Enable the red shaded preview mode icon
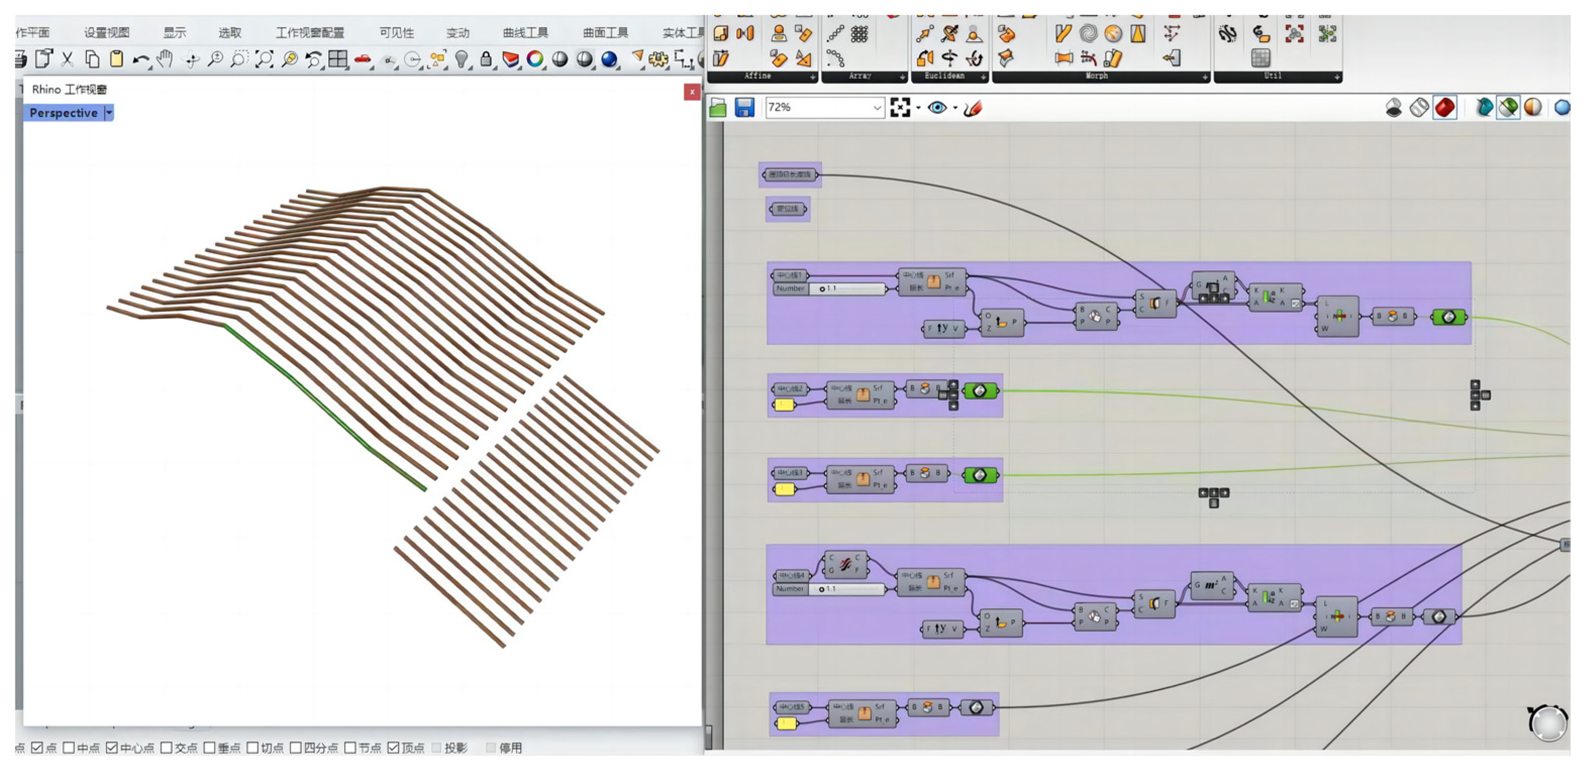The width and height of the screenshot is (1584, 772). click(x=1445, y=107)
